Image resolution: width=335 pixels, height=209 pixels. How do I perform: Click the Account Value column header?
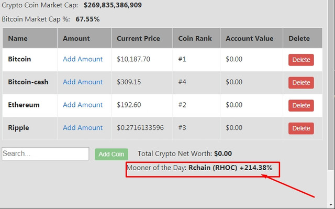click(251, 38)
